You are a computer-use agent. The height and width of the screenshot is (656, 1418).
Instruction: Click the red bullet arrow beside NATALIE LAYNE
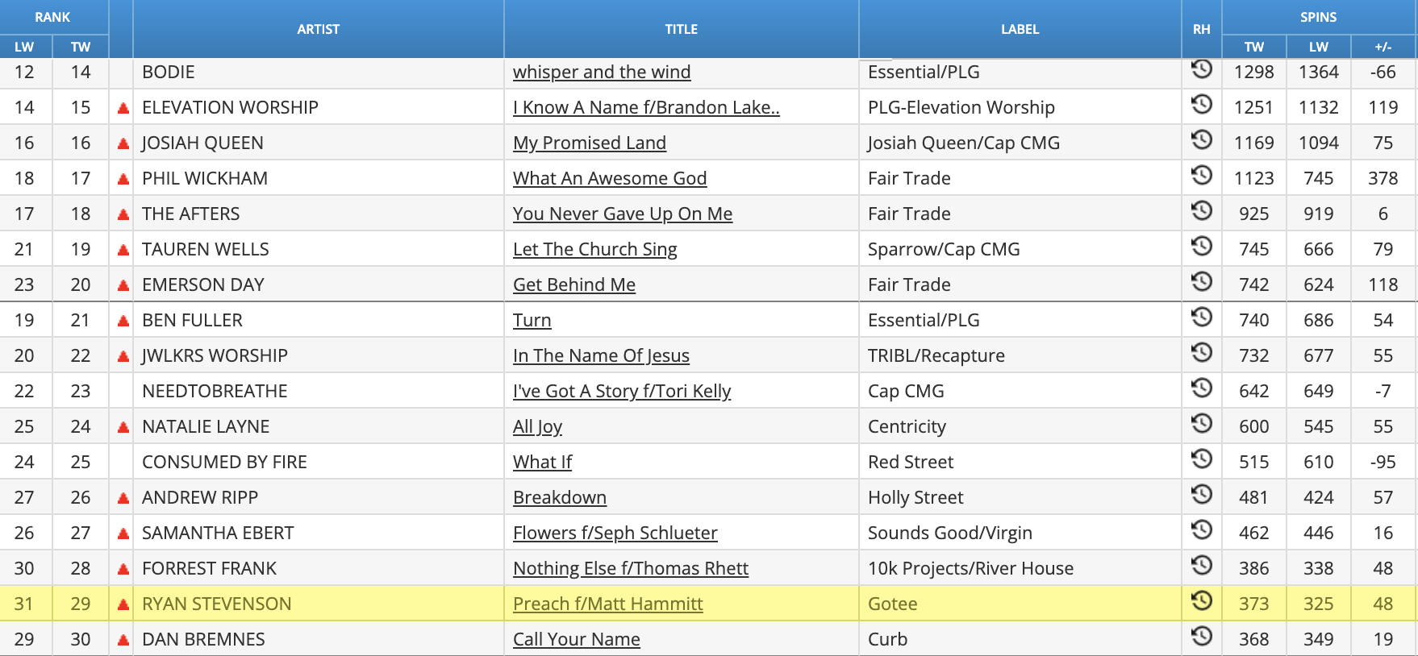[x=123, y=427]
